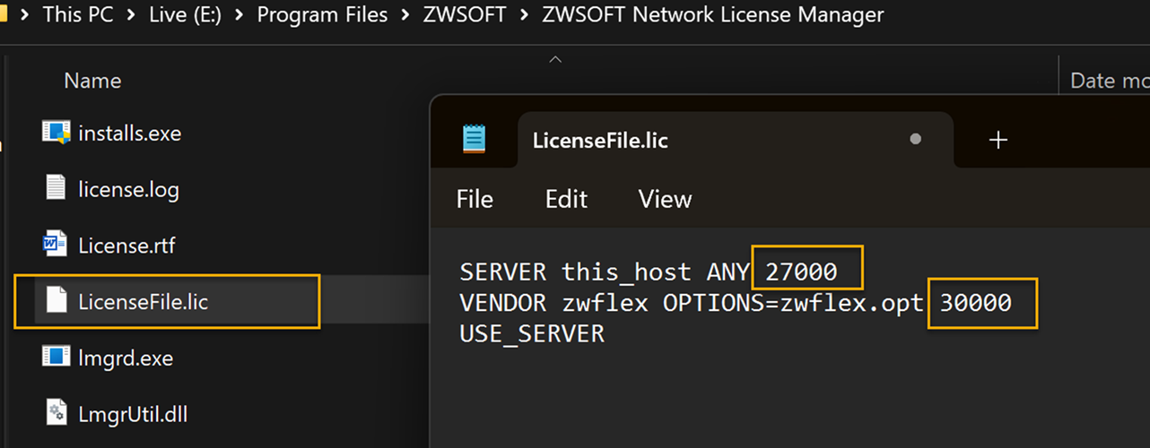
Task: Collapse sort arrow above the Name column
Action: [555, 60]
